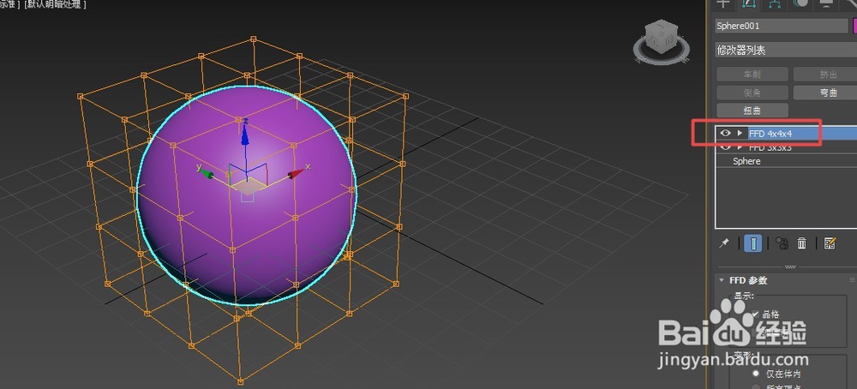The width and height of the screenshot is (857, 389).
Task: Open configure modifier sets icon
Action: pyautogui.click(x=830, y=243)
